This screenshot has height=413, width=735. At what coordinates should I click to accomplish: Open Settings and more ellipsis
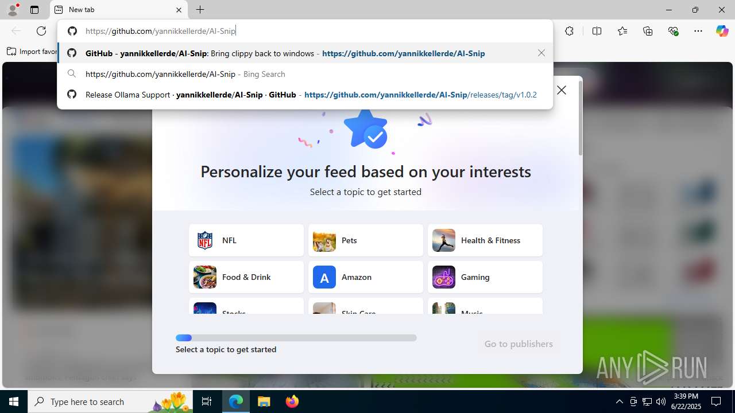698,31
